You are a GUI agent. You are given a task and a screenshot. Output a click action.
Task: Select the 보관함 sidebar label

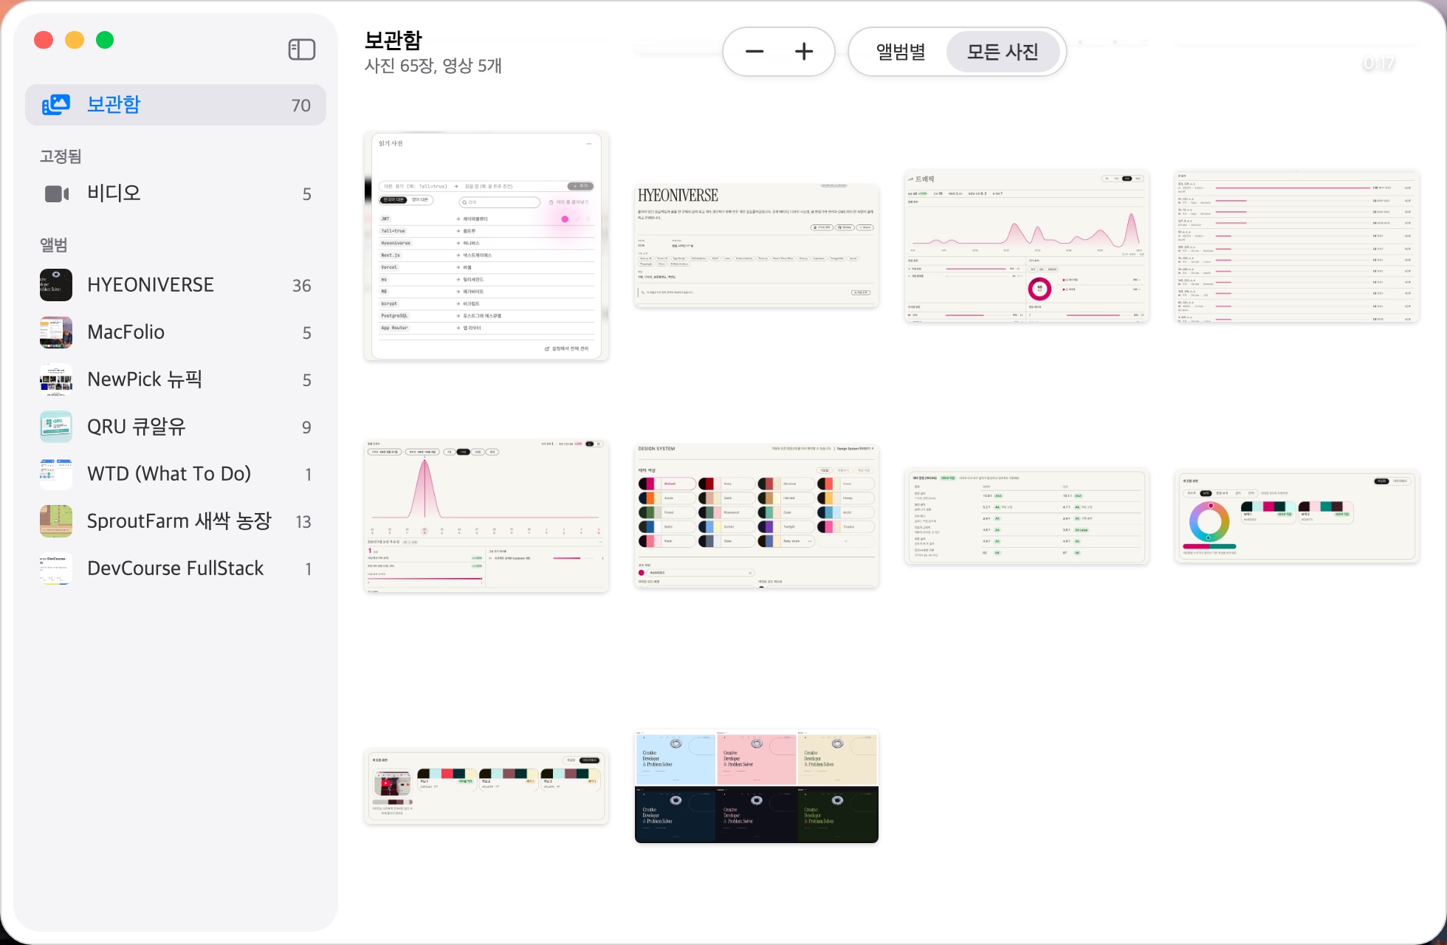[114, 104]
